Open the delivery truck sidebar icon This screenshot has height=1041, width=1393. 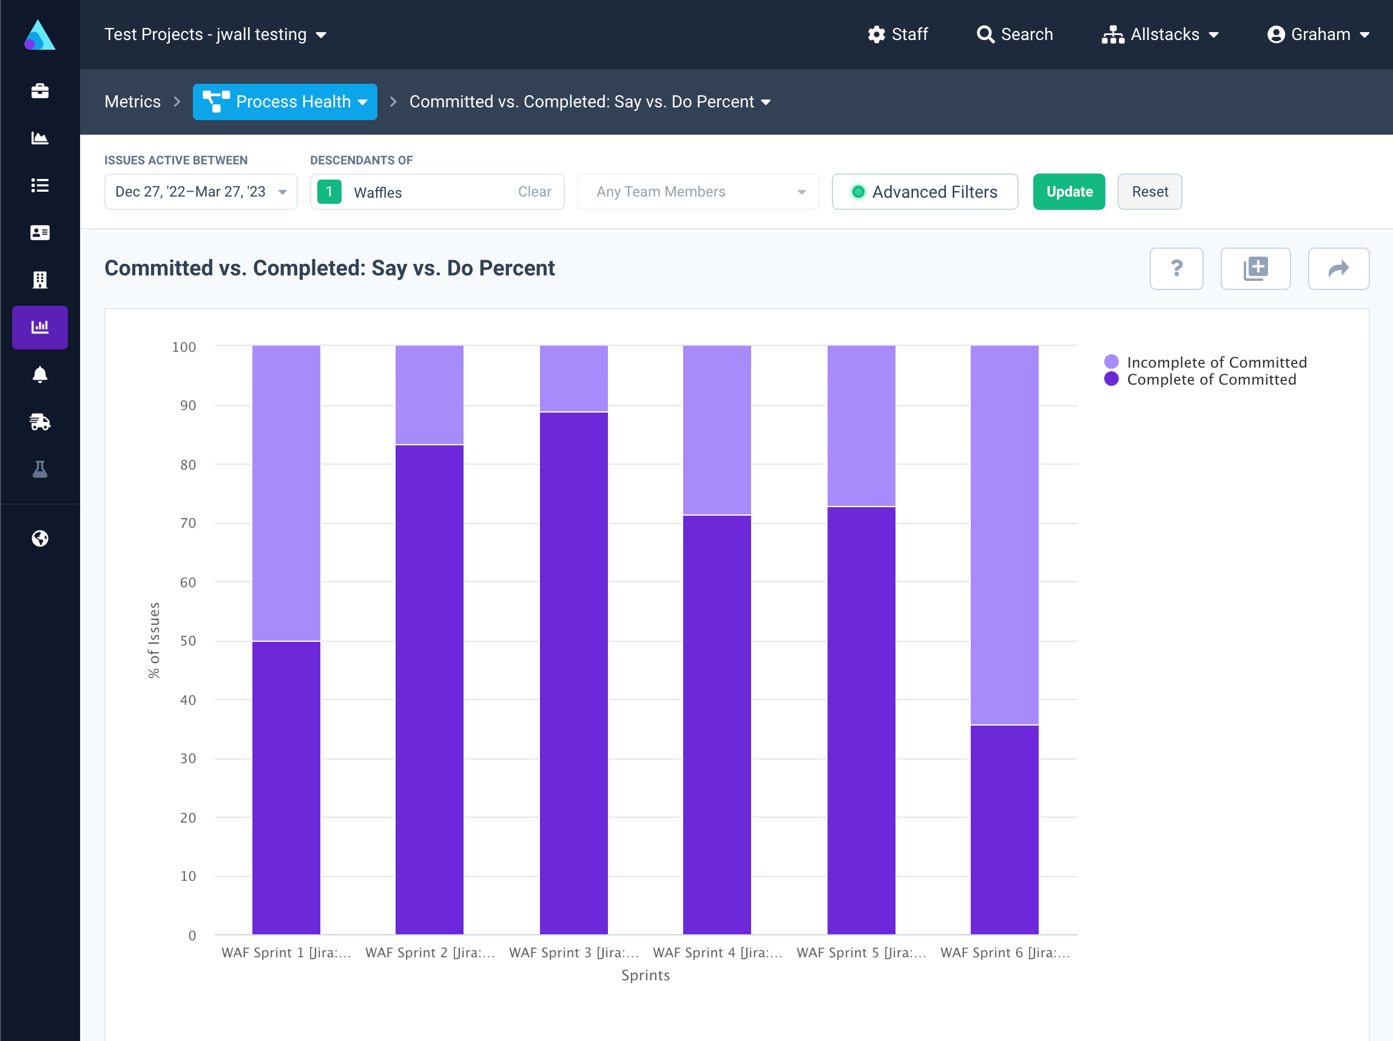point(39,422)
